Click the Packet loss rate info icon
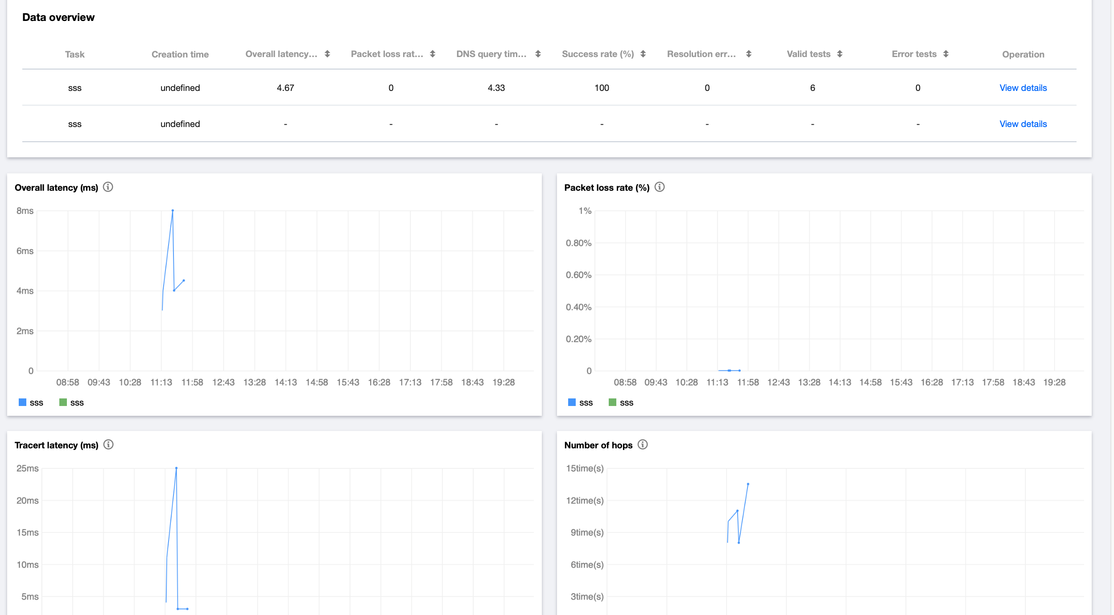The height and width of the screenshot is (615, 1114). tap(660, 187)
